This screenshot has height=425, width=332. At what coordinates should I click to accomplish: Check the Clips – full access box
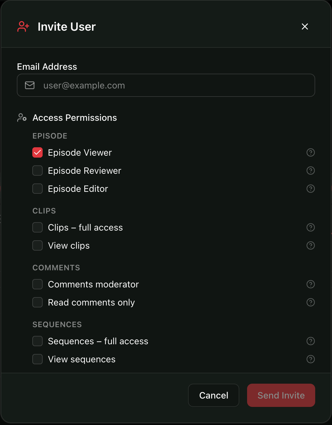click(x=37, y=227)
